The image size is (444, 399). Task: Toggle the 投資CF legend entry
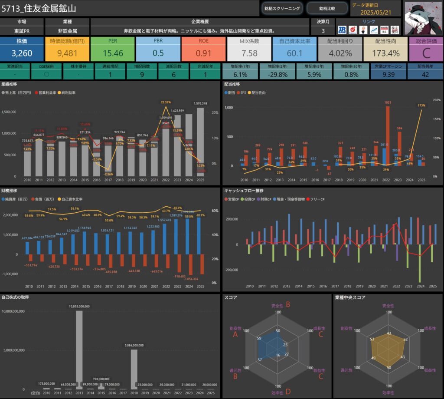248,199
